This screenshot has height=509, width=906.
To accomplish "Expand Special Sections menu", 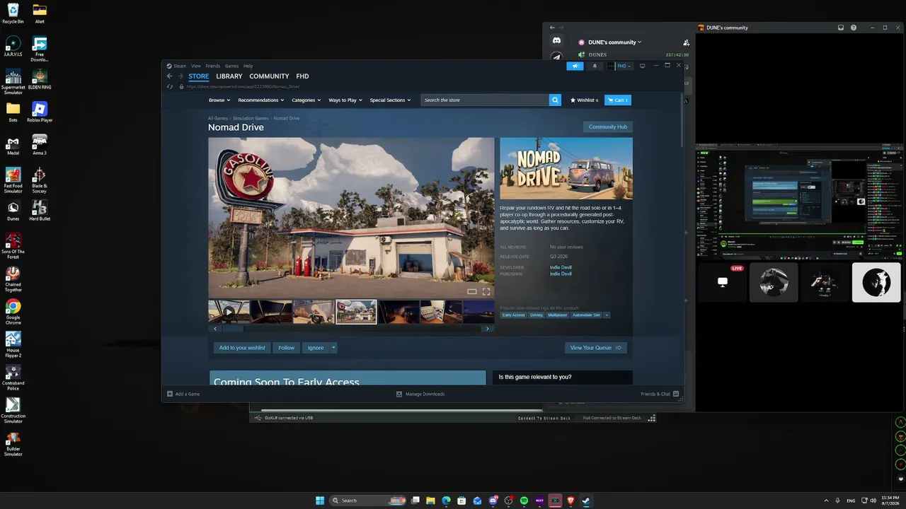I will [x=390, y=100].
